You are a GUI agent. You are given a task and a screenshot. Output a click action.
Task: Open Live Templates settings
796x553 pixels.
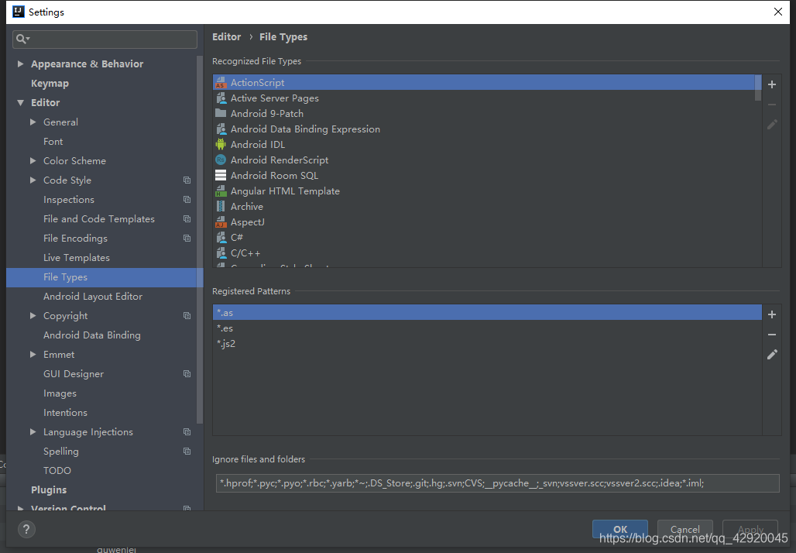point(77,257)
